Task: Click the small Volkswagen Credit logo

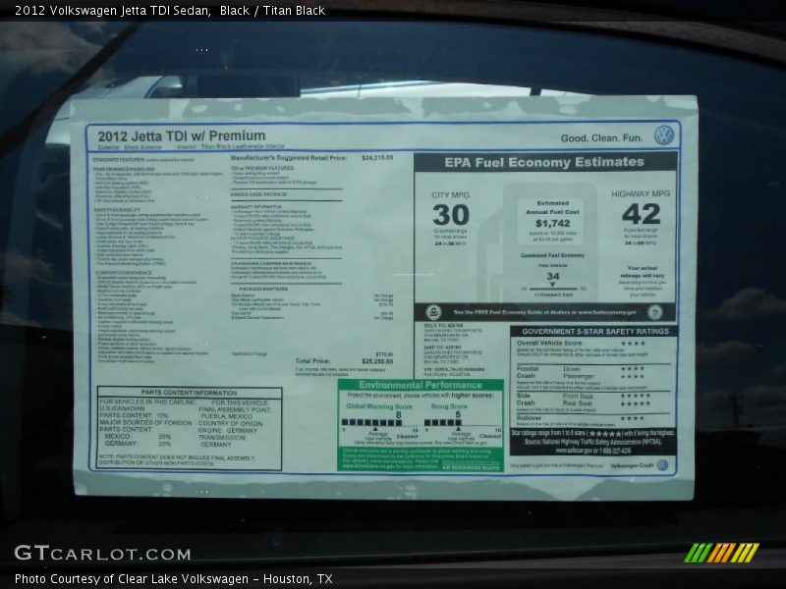Action: (x=662, y=464)
